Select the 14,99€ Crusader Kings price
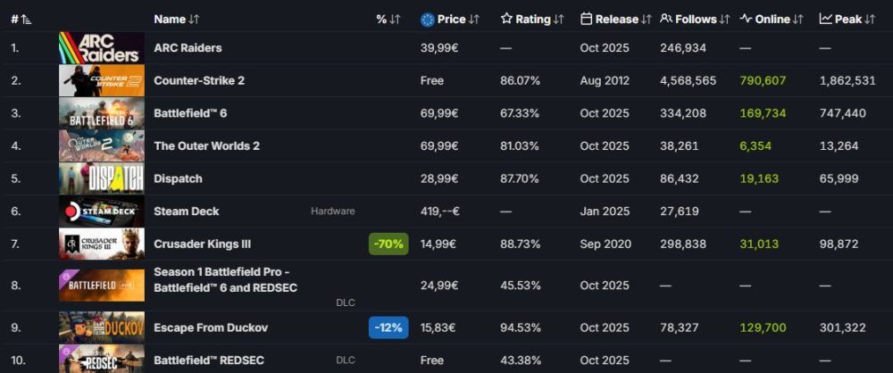The image size is (893, 373). [439, 244]
